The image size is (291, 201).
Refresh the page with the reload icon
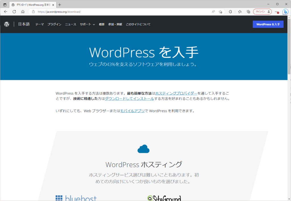(x=14, y=12)
